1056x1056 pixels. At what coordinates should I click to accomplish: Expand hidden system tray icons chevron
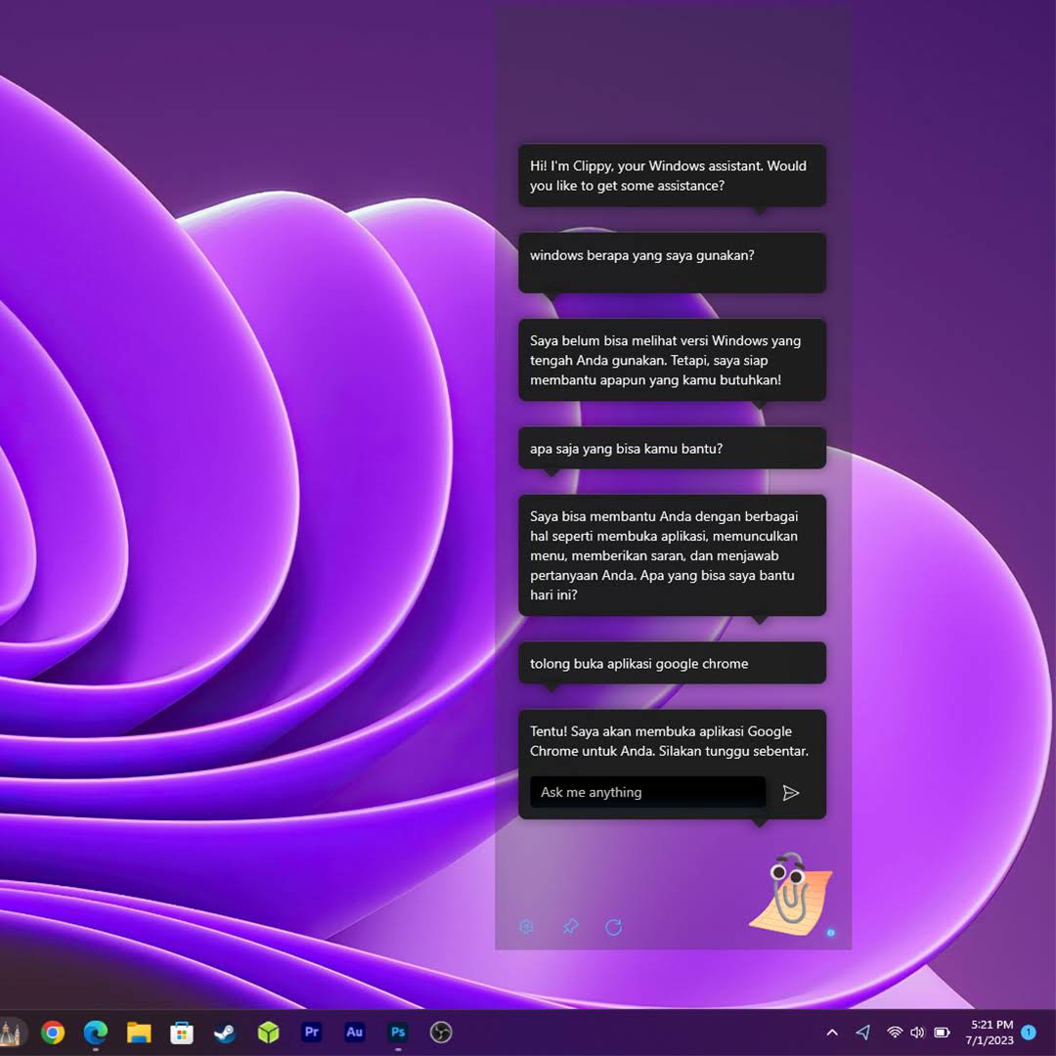832,1033
